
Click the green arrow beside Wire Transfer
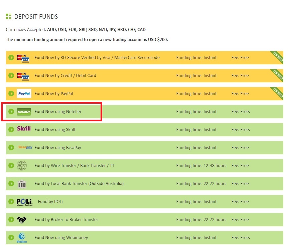11,166
